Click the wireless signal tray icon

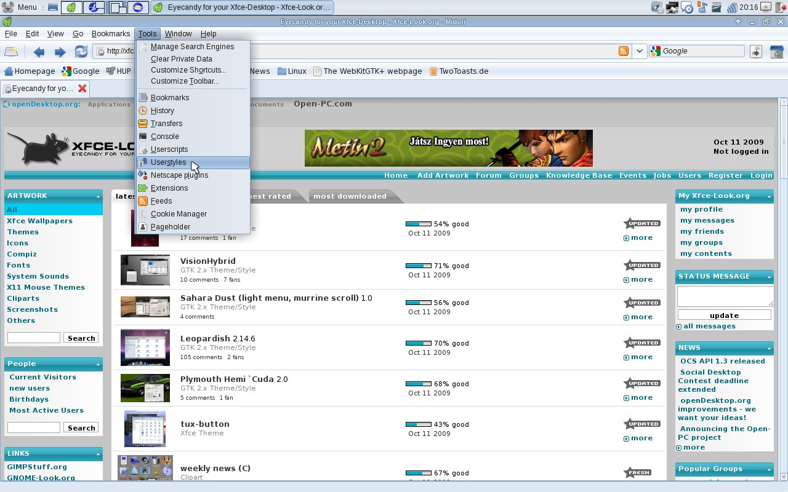(732, 7)
